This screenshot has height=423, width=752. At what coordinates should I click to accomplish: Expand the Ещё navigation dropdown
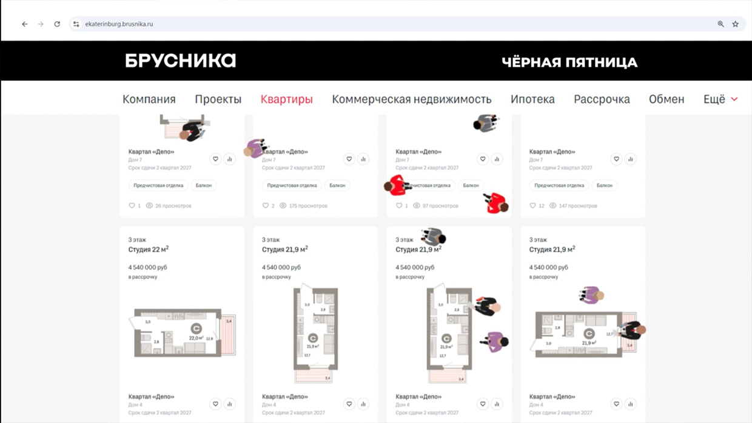point(720,99)
